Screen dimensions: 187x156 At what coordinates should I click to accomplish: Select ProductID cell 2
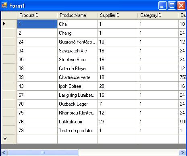37,33
